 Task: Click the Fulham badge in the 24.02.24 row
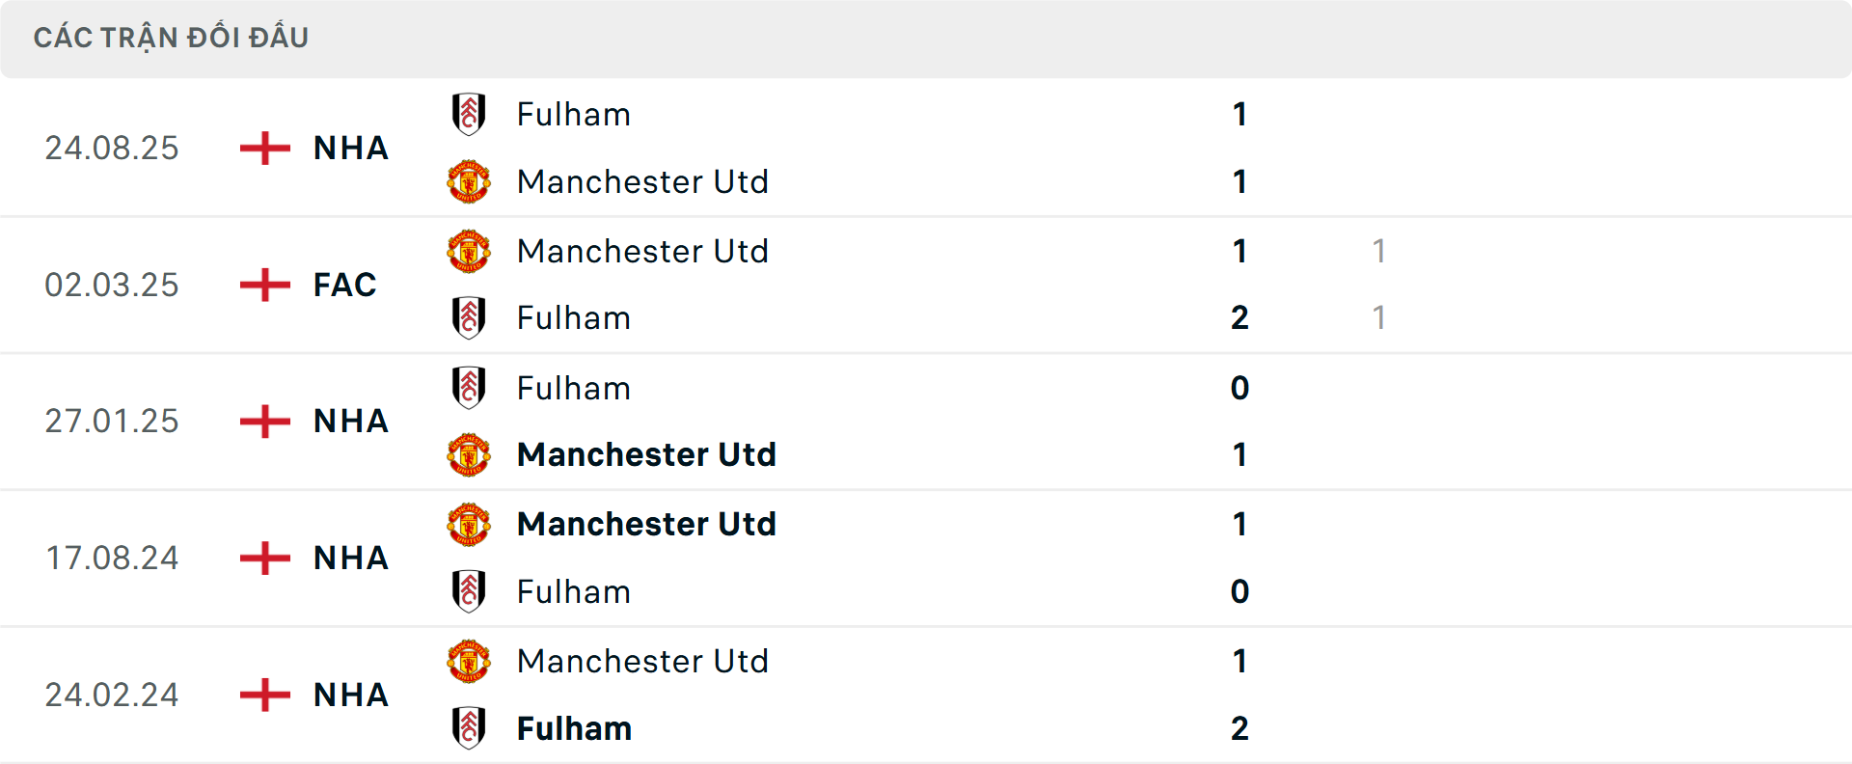point(470,728)
